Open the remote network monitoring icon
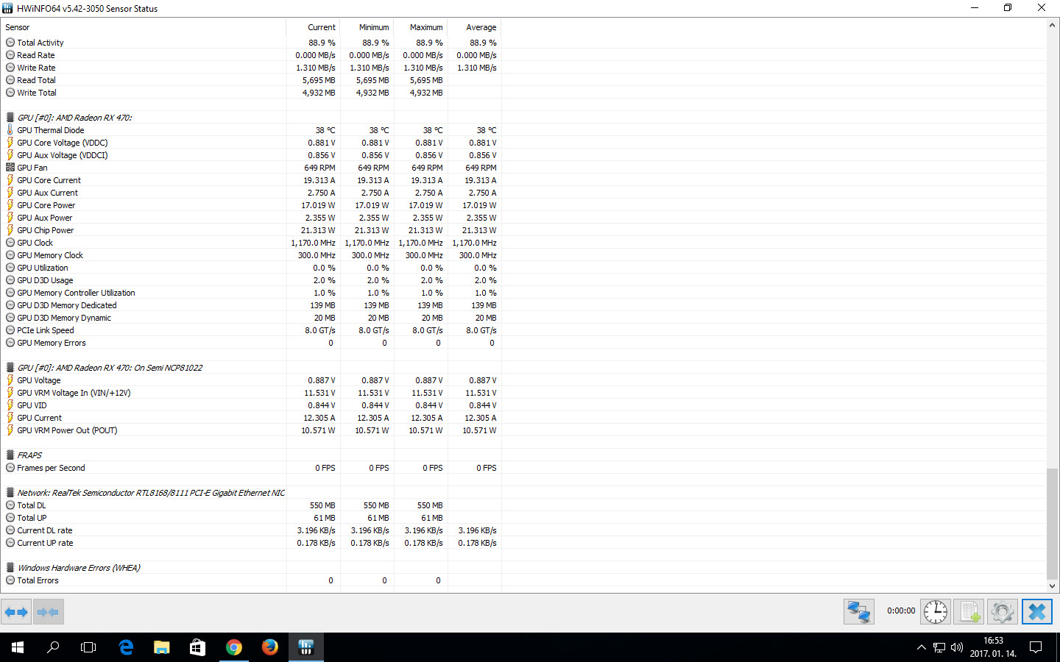This screenshot has width=1060, height=662. coord(859,611)
